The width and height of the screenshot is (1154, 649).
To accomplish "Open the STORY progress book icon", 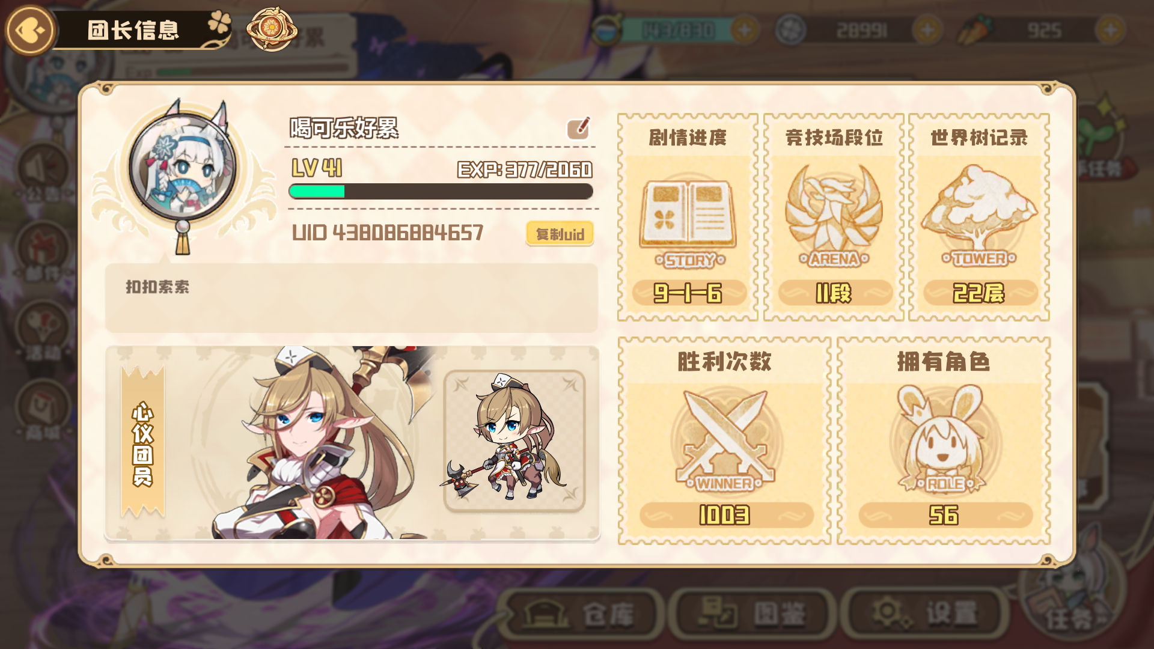I will coord(689,221).
